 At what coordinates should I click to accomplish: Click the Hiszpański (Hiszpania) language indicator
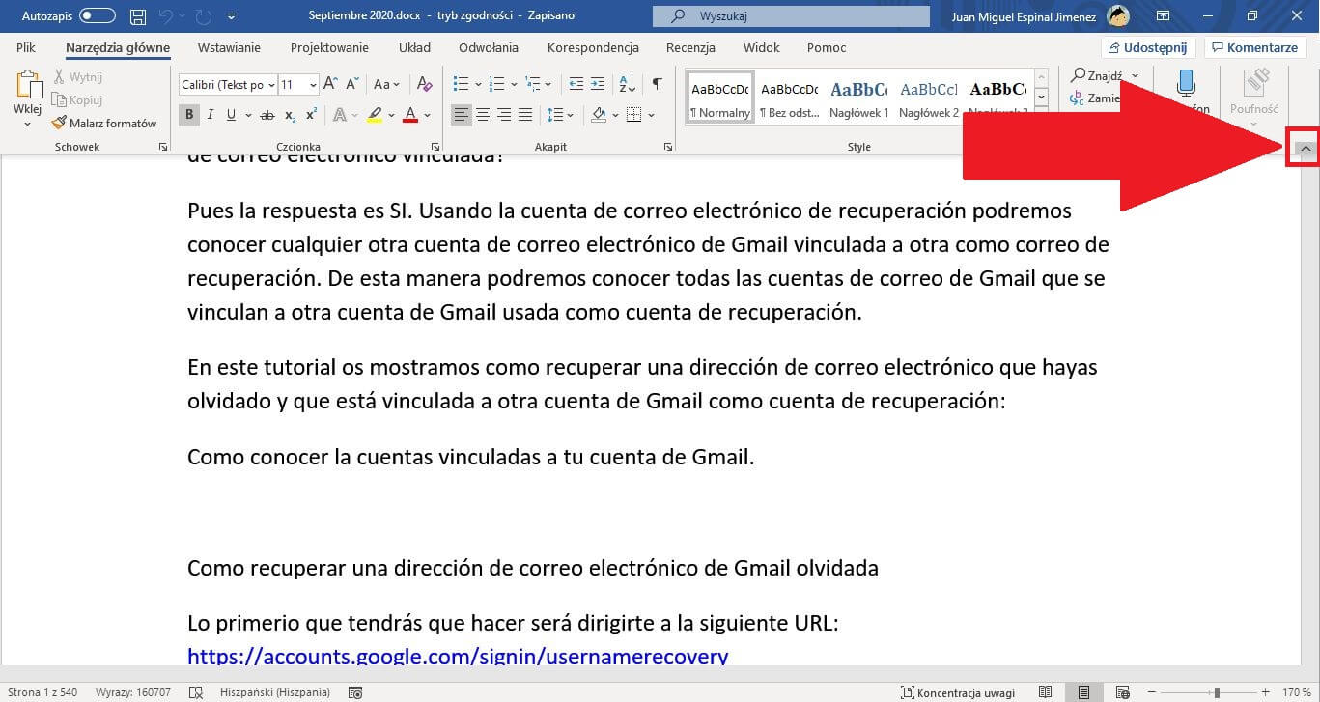275,692
